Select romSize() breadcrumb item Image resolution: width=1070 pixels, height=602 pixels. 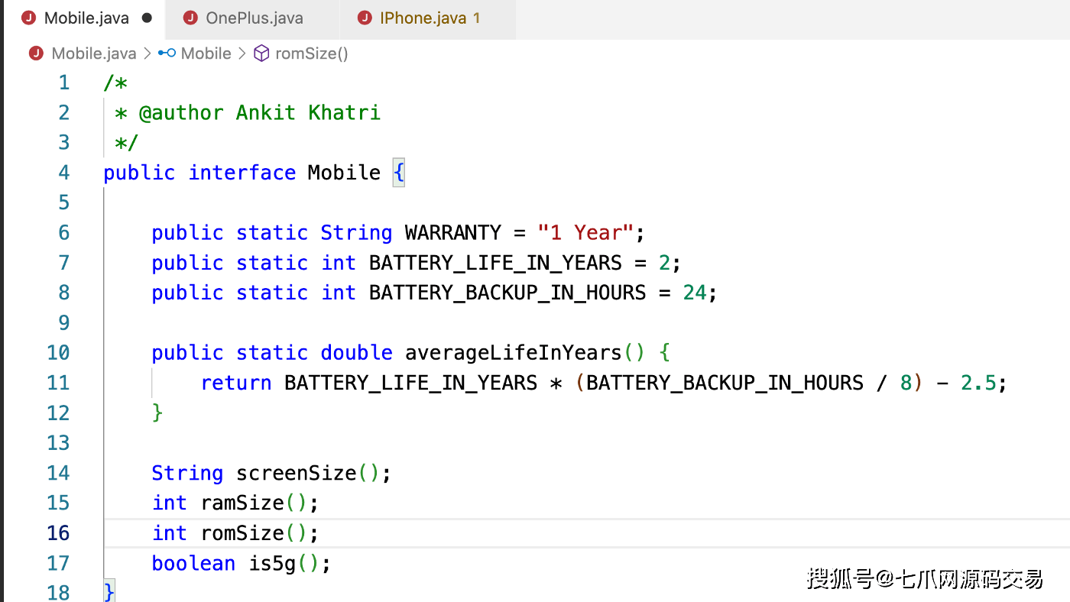coord(311,53)
